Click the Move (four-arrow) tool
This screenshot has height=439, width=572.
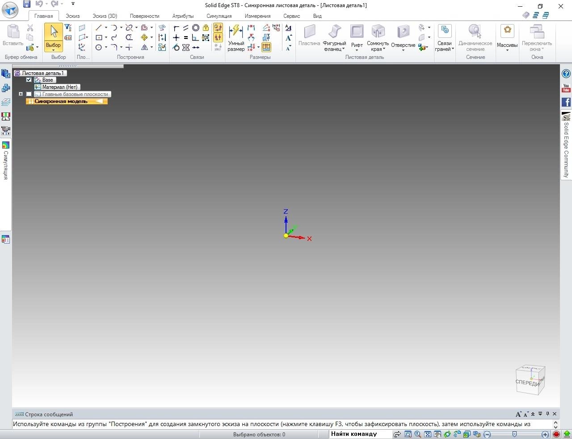(x=144, y=37)
